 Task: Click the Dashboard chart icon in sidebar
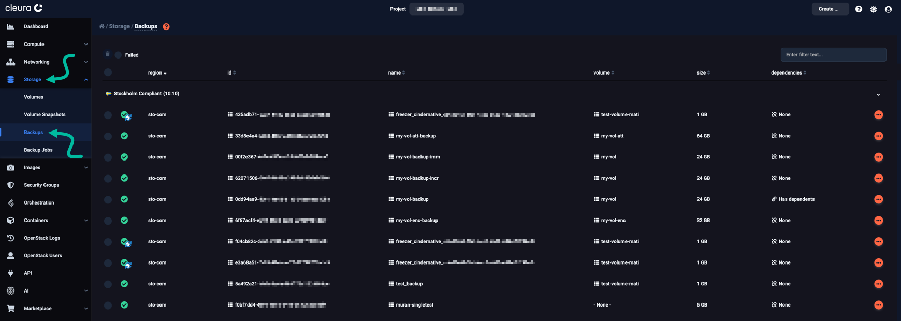10,26
